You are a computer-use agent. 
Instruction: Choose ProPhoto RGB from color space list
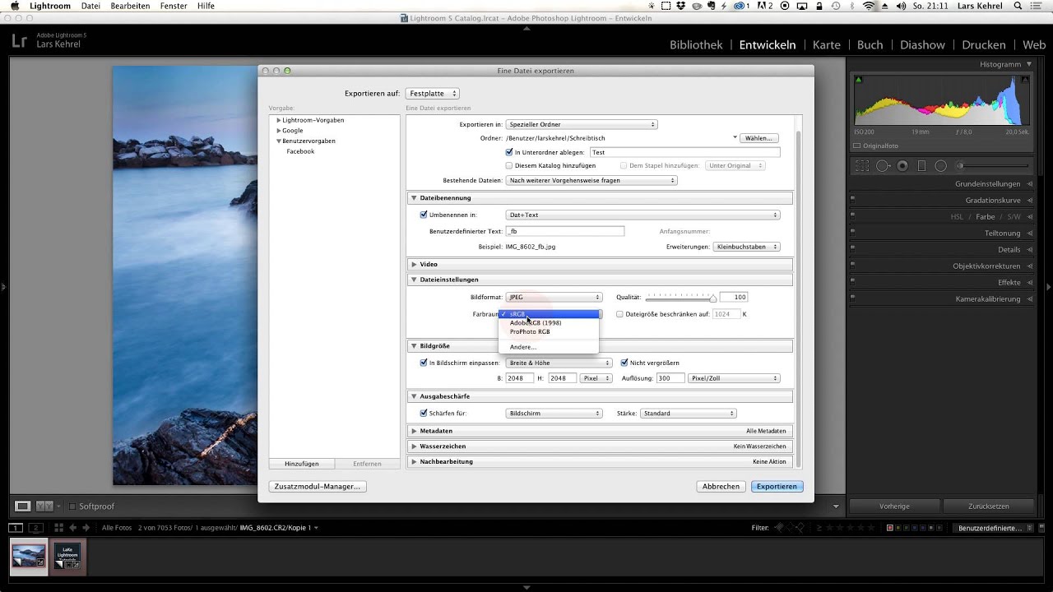[x=549, y=332]
